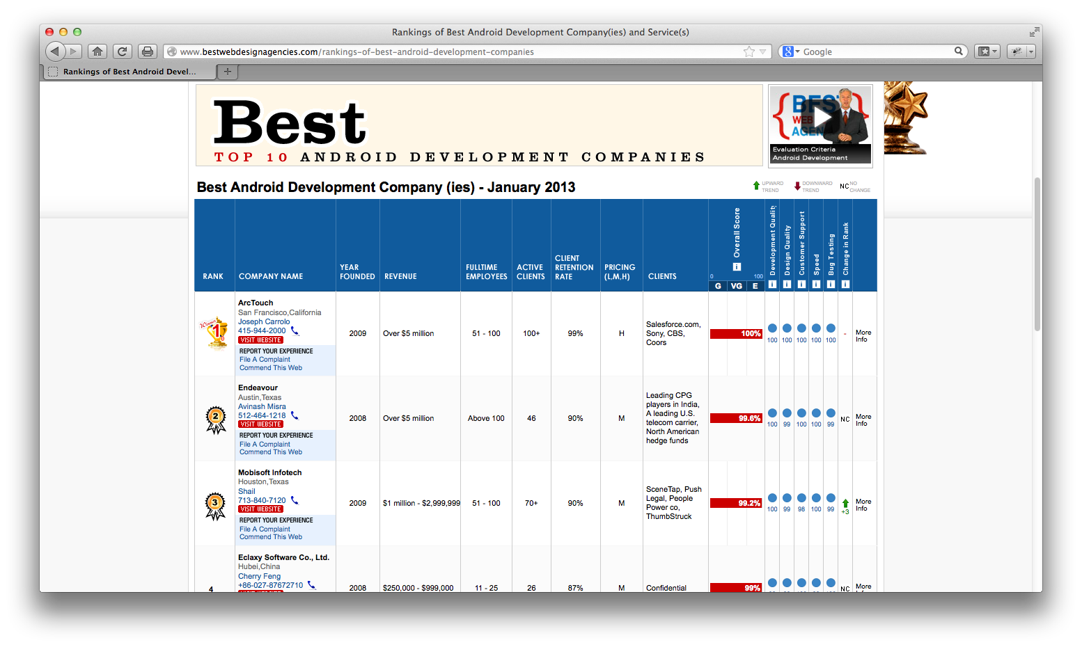
Task: Click the print page icon
Action: coord(147,51)
